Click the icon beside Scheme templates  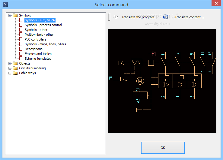[x=21, y=59]
